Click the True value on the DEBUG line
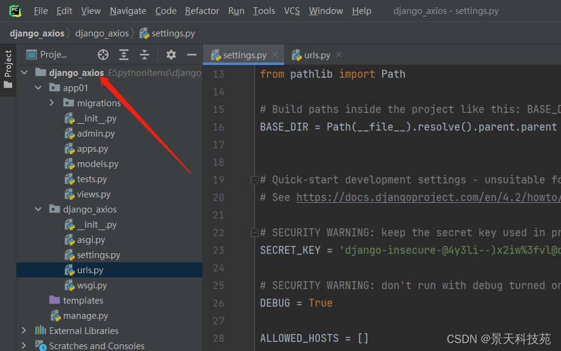Image resolution: width=561 pixels, height=351 pixels. pyautogui.click(x=321, y=303)
